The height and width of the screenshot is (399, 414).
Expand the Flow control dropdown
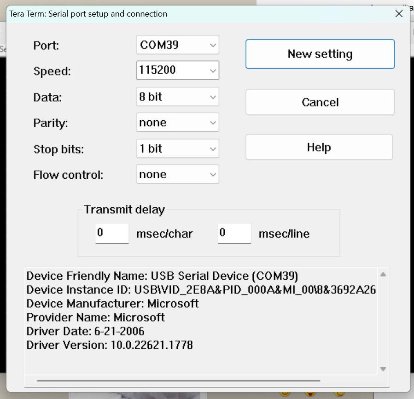tap(177, 175)
